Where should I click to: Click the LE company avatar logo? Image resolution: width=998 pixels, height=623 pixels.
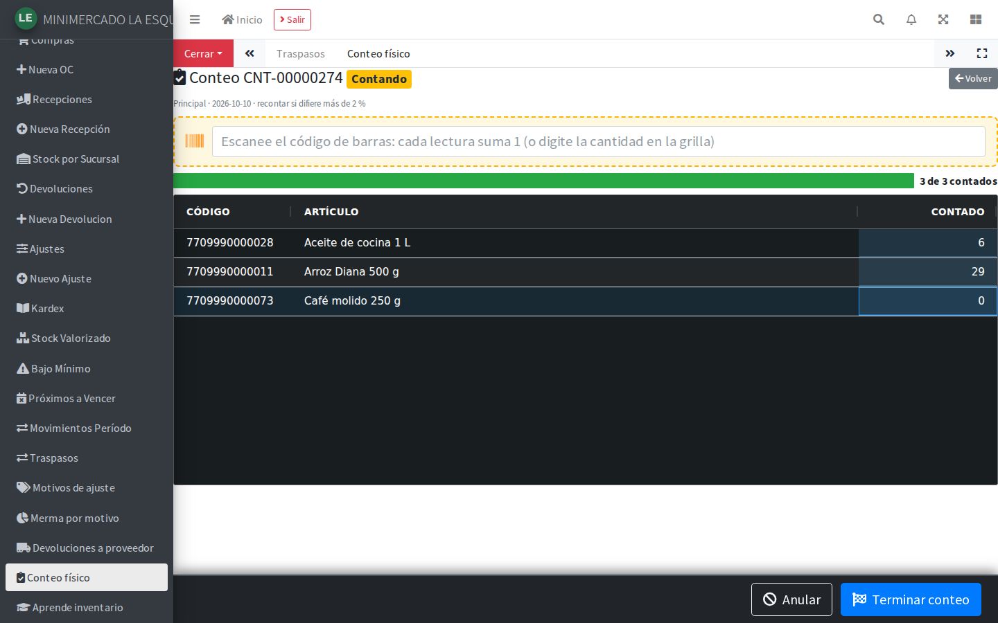pos(26,18)
